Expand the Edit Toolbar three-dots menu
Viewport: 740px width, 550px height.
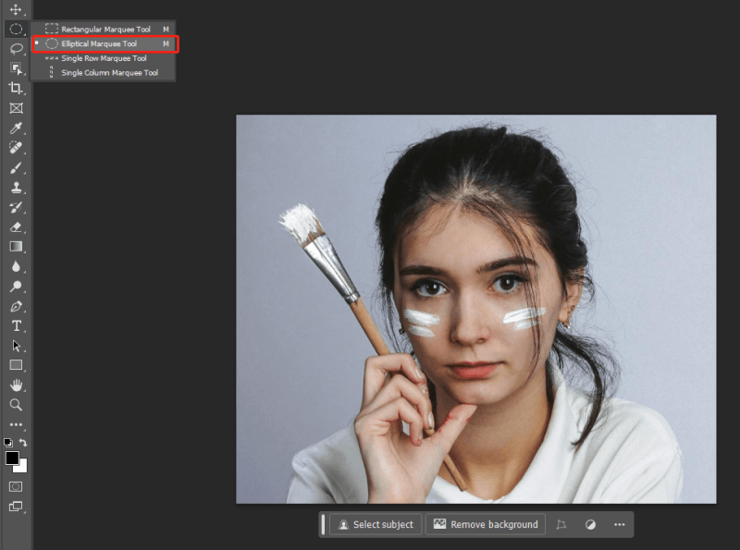(16, 424)
